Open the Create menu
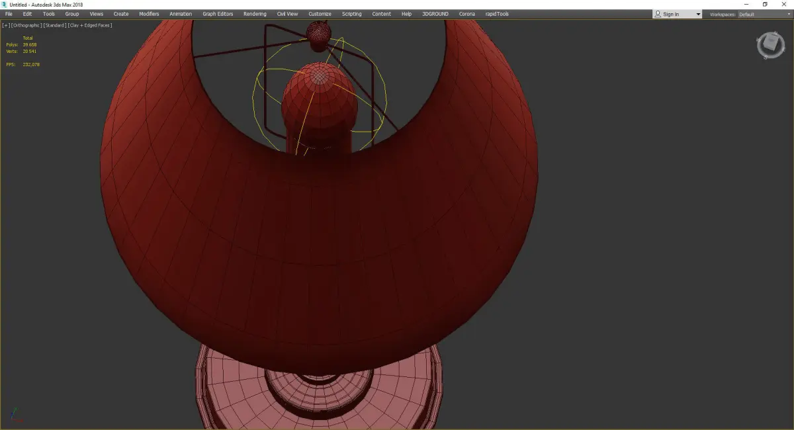 click(x=121, y=14)
